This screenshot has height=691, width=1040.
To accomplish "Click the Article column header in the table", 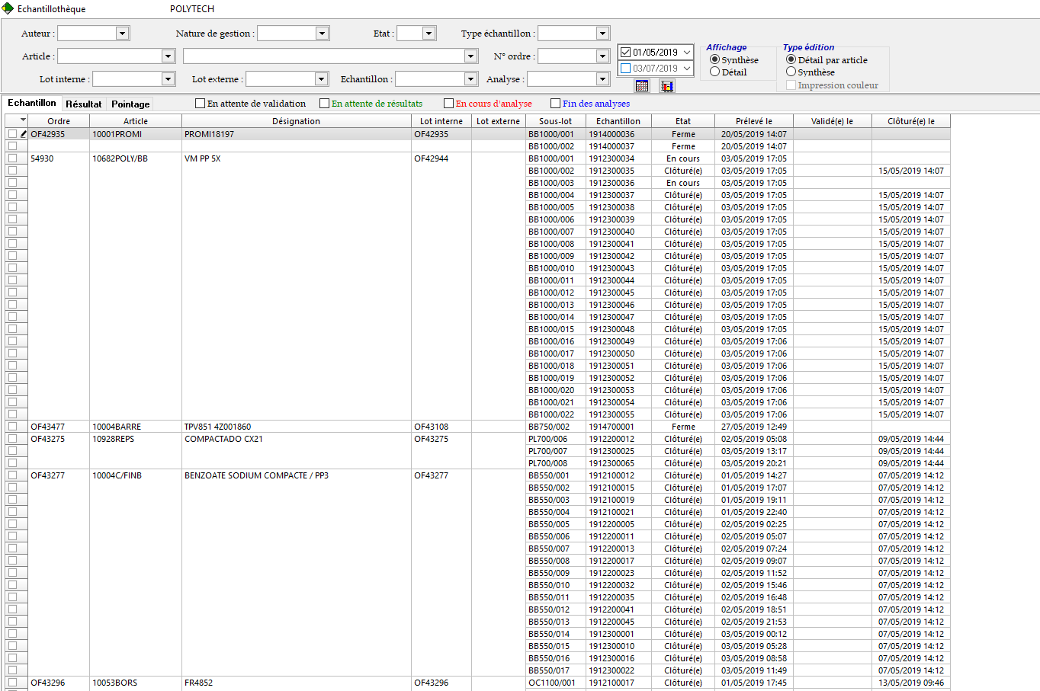I will pyautogui.click(x=136, y=121).
